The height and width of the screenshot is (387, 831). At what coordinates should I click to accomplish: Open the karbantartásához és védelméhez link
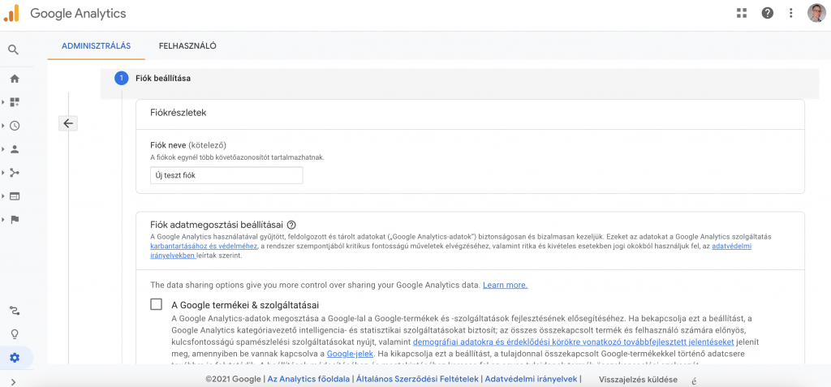click(204, 247)
